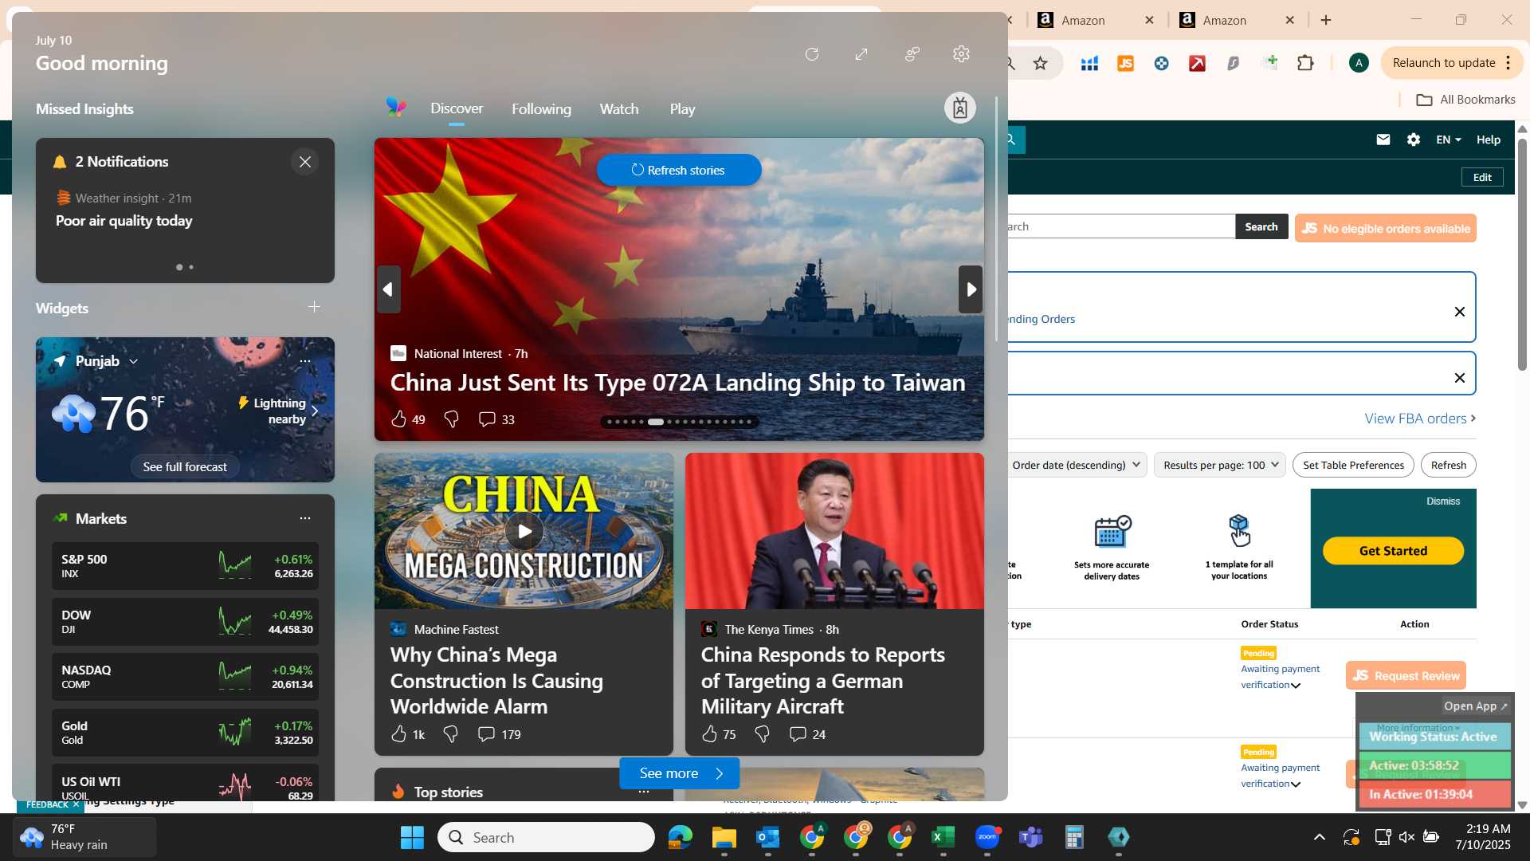Switch to the Following tab
This screenshot has height=861, width=1530.
(x=541, y=108)
